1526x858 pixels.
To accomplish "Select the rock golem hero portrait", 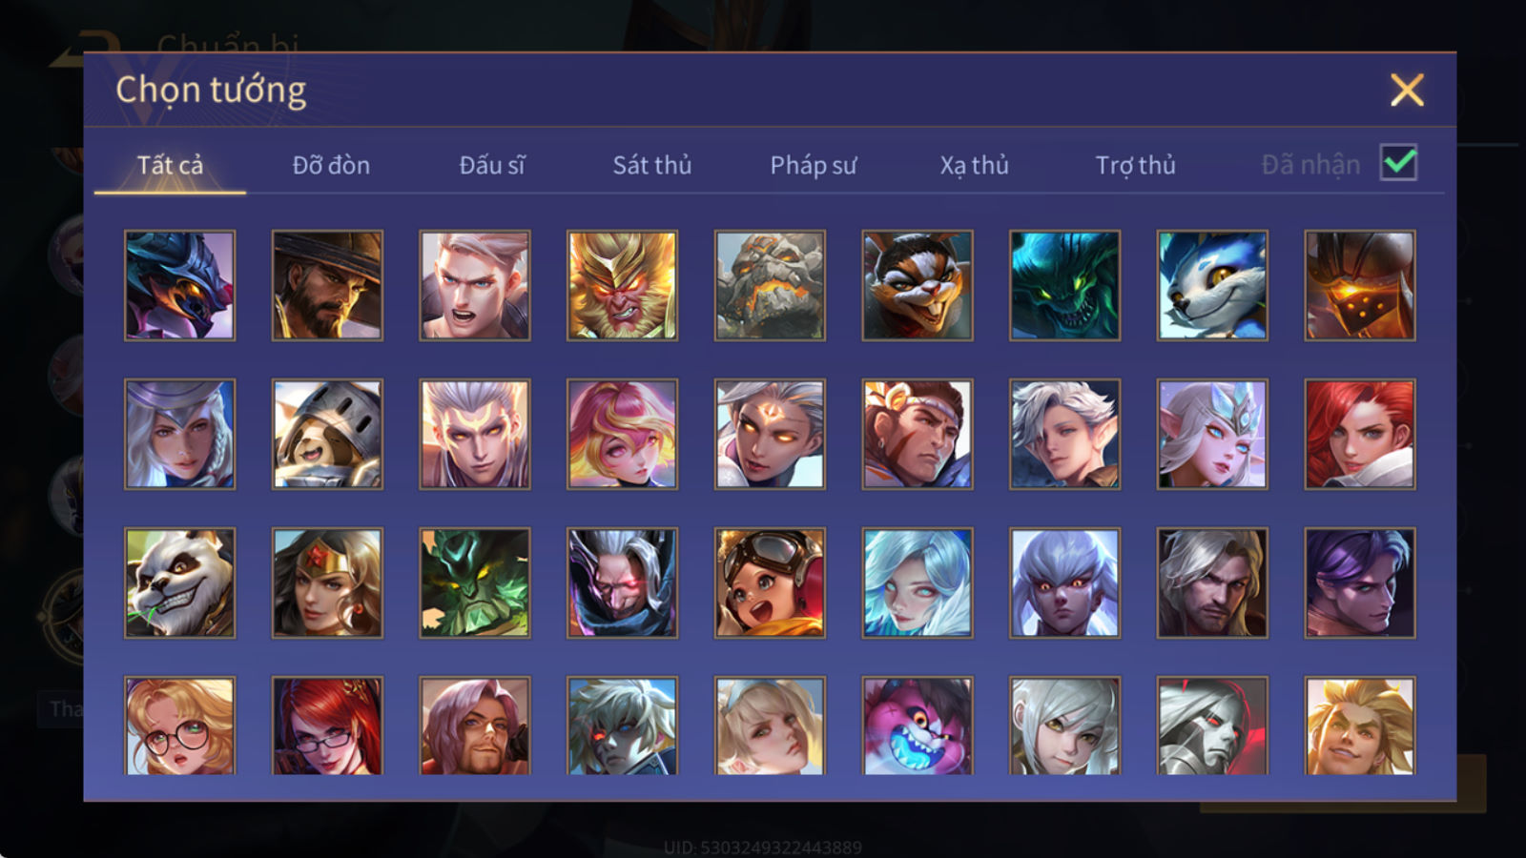I will pyautogui.click(x=770, y=285).
